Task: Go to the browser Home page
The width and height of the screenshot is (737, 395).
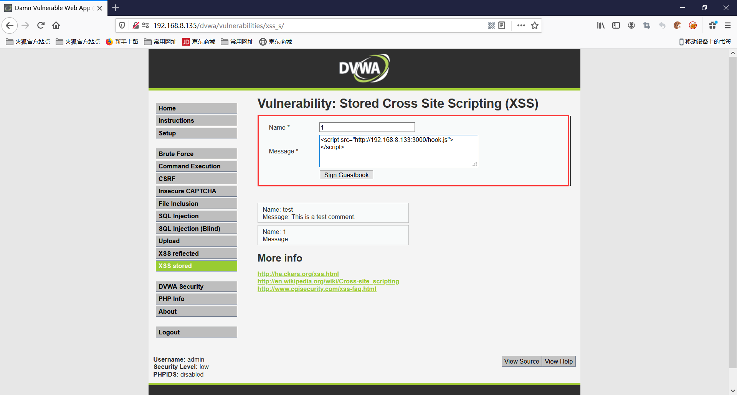Action: coord(56,25)
